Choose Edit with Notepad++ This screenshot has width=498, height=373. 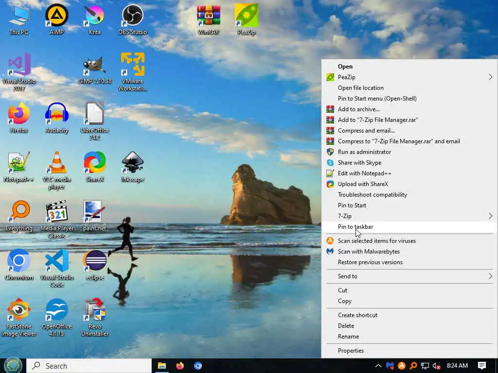click(x=409, y=173)
